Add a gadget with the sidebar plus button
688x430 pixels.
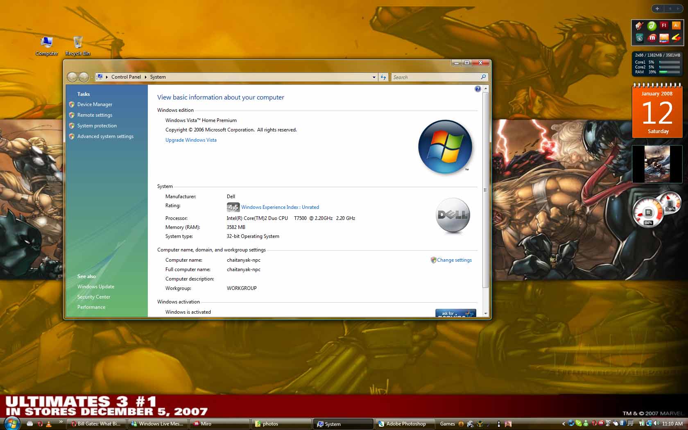coord(657,8)
